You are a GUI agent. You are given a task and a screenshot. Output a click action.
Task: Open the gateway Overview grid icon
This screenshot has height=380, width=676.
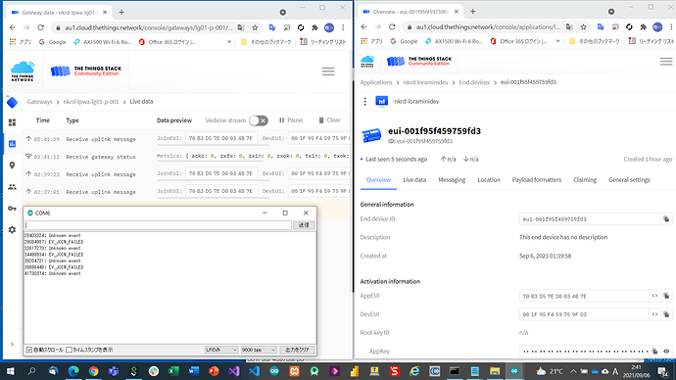(12, 122)
